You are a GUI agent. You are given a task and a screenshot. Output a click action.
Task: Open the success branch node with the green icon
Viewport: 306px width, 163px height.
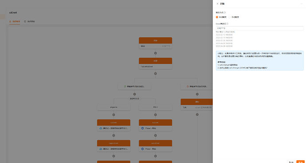(134, 87)
